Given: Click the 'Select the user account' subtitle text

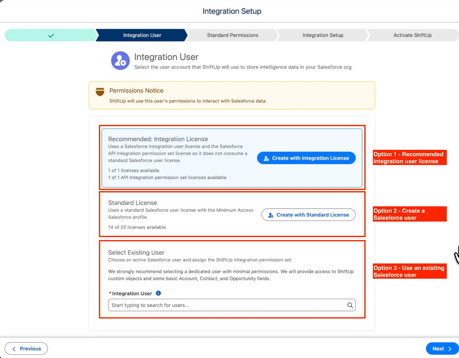Looking at the screenshot, I should pos(244,67).
